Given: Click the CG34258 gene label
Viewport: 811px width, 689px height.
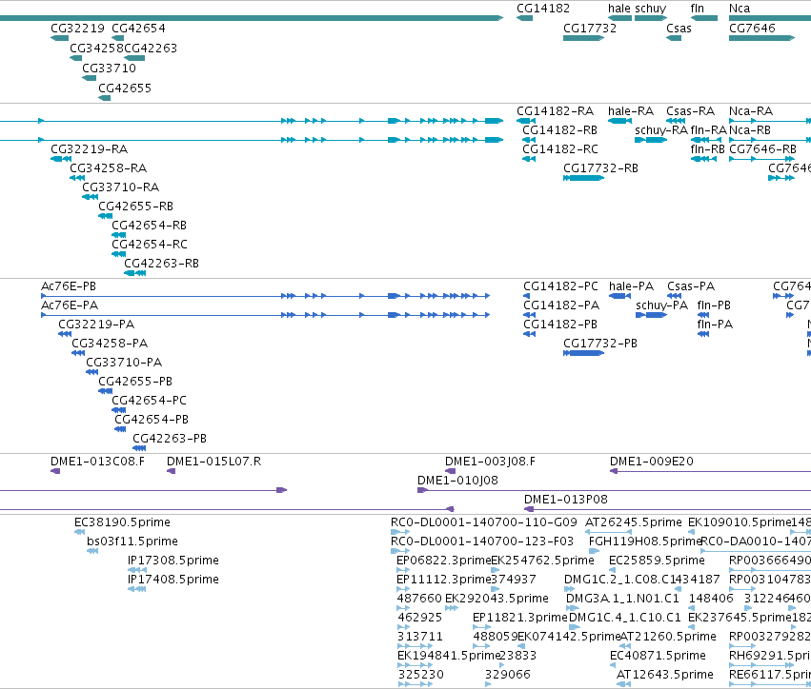Looking at the screenshot, I should tap(96, 49).
